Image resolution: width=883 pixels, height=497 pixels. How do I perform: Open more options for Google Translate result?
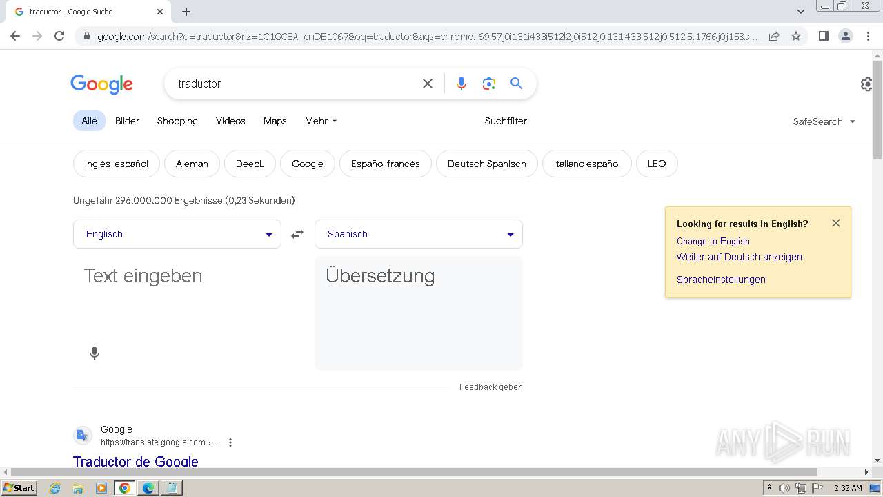pos(230,442)
